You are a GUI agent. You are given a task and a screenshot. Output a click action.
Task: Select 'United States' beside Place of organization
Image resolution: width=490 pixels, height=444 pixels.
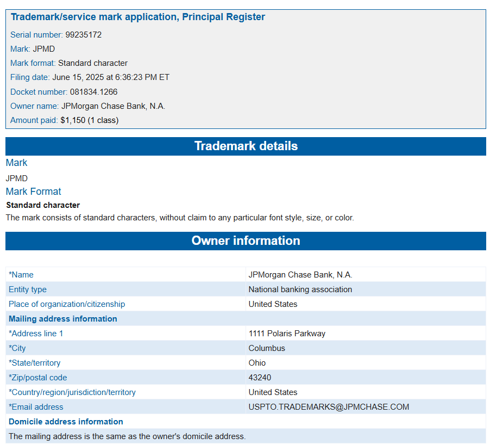(273, 304)
